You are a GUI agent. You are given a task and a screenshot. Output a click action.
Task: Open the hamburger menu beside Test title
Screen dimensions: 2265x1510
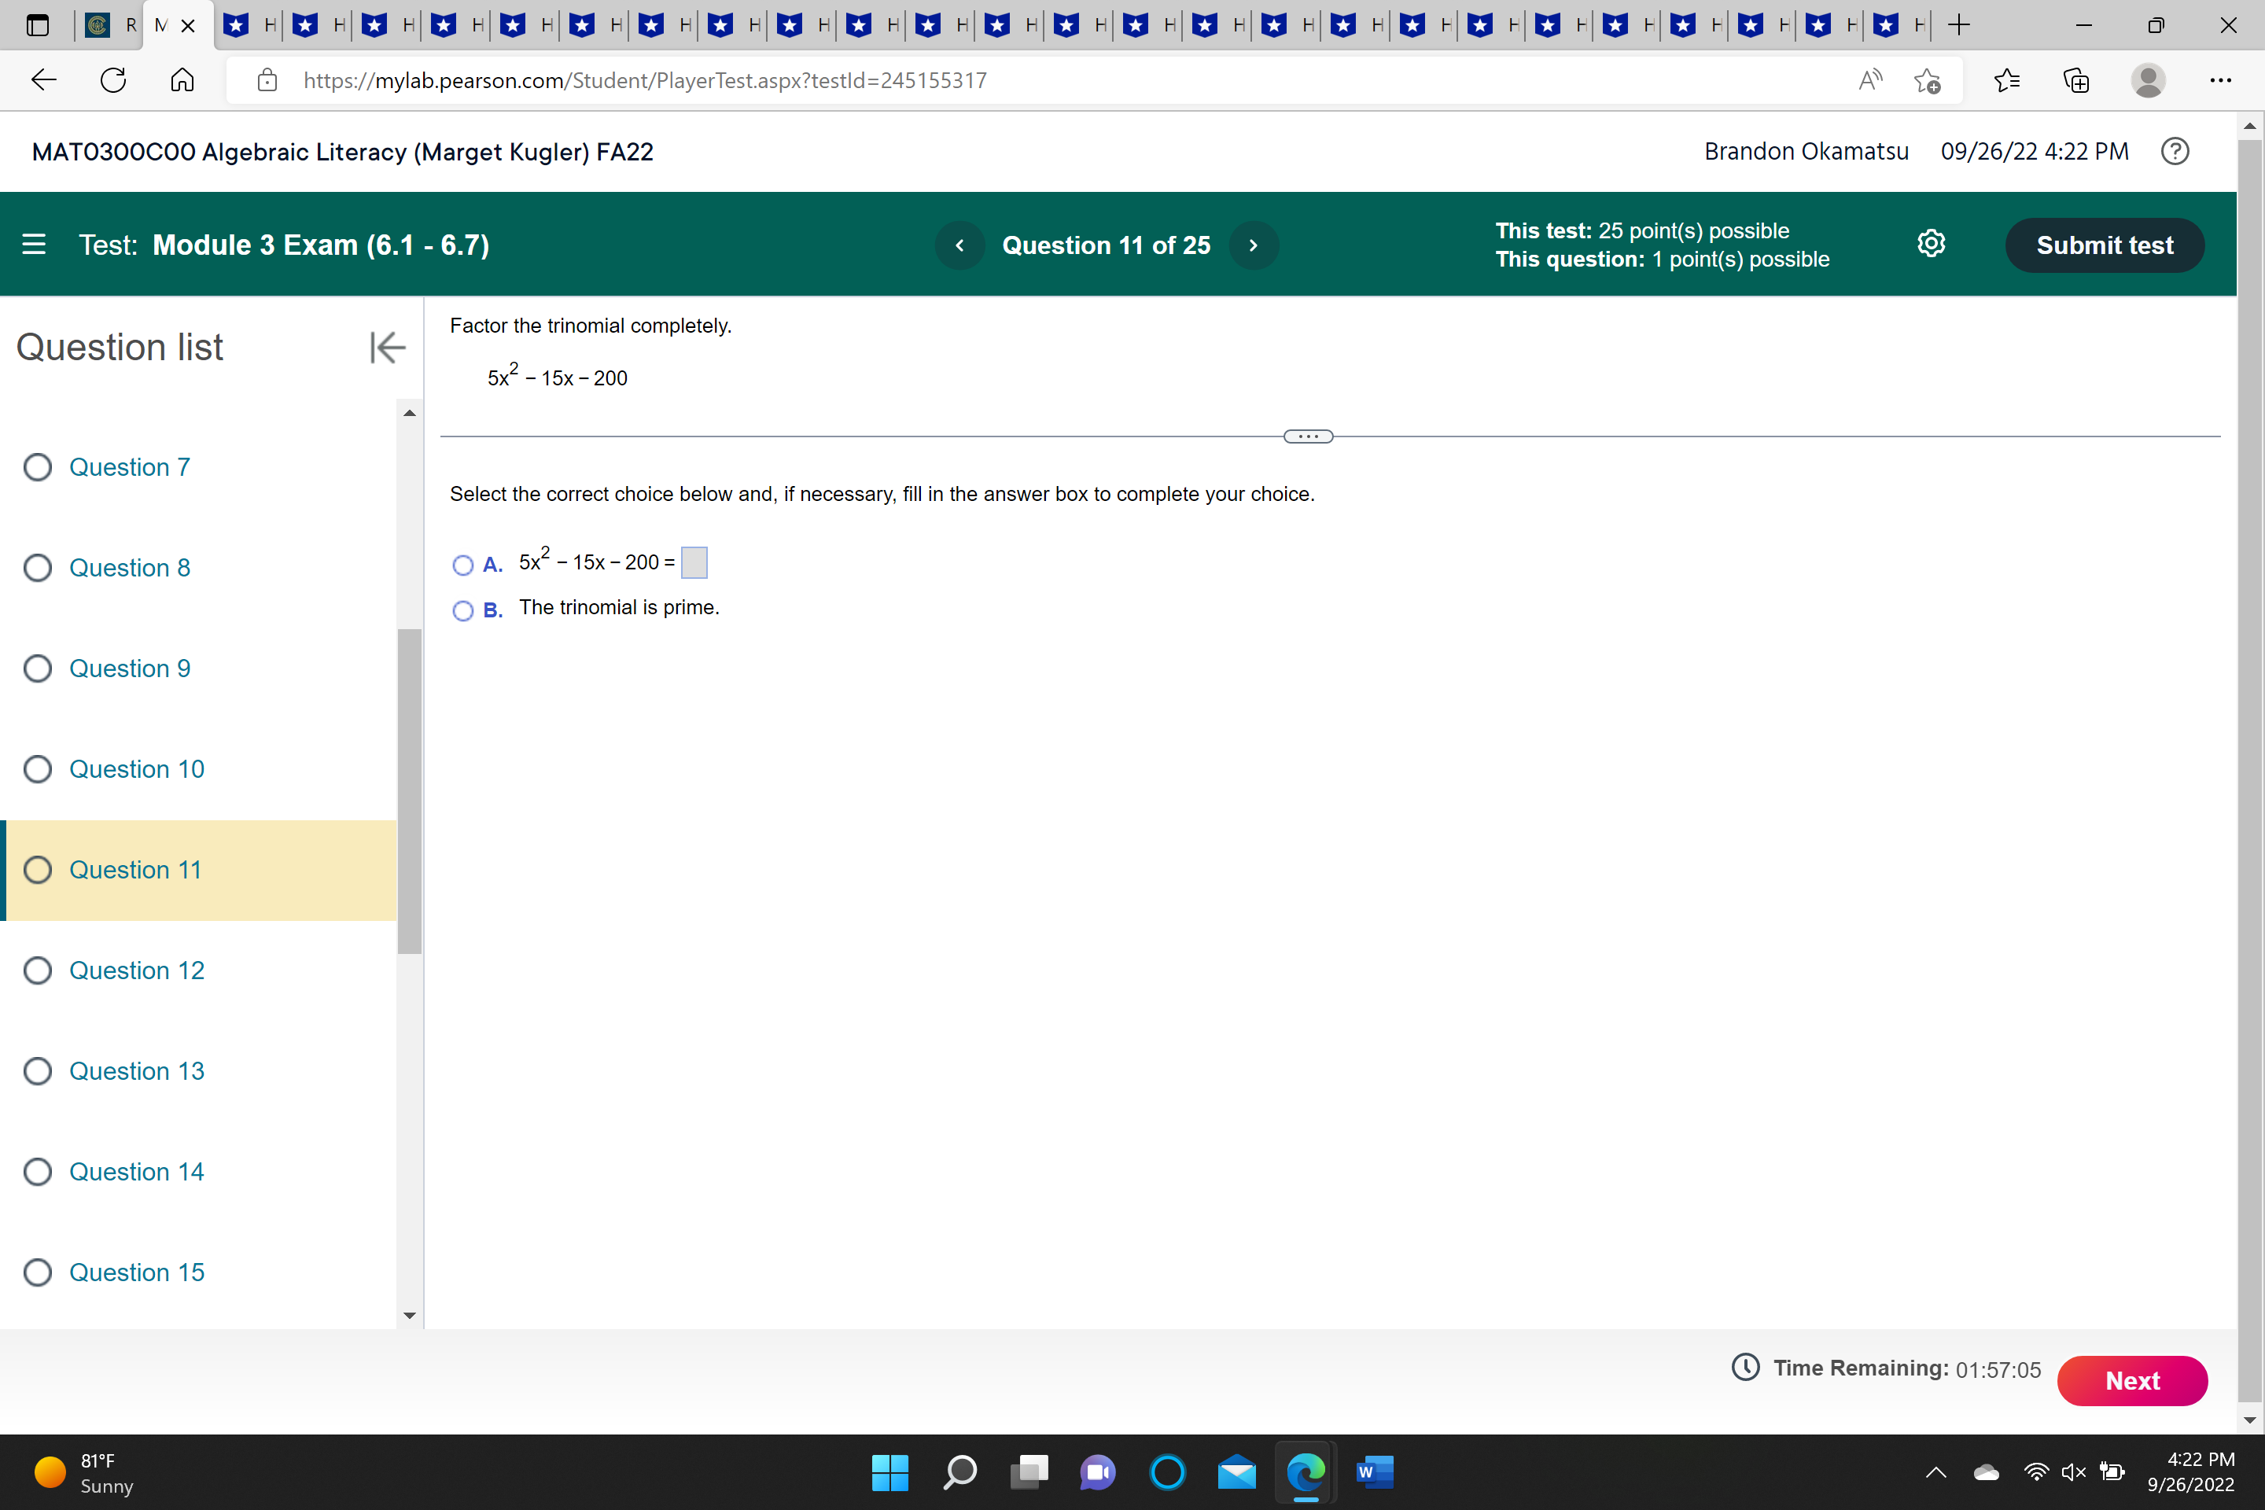click(x=34, y=245)
